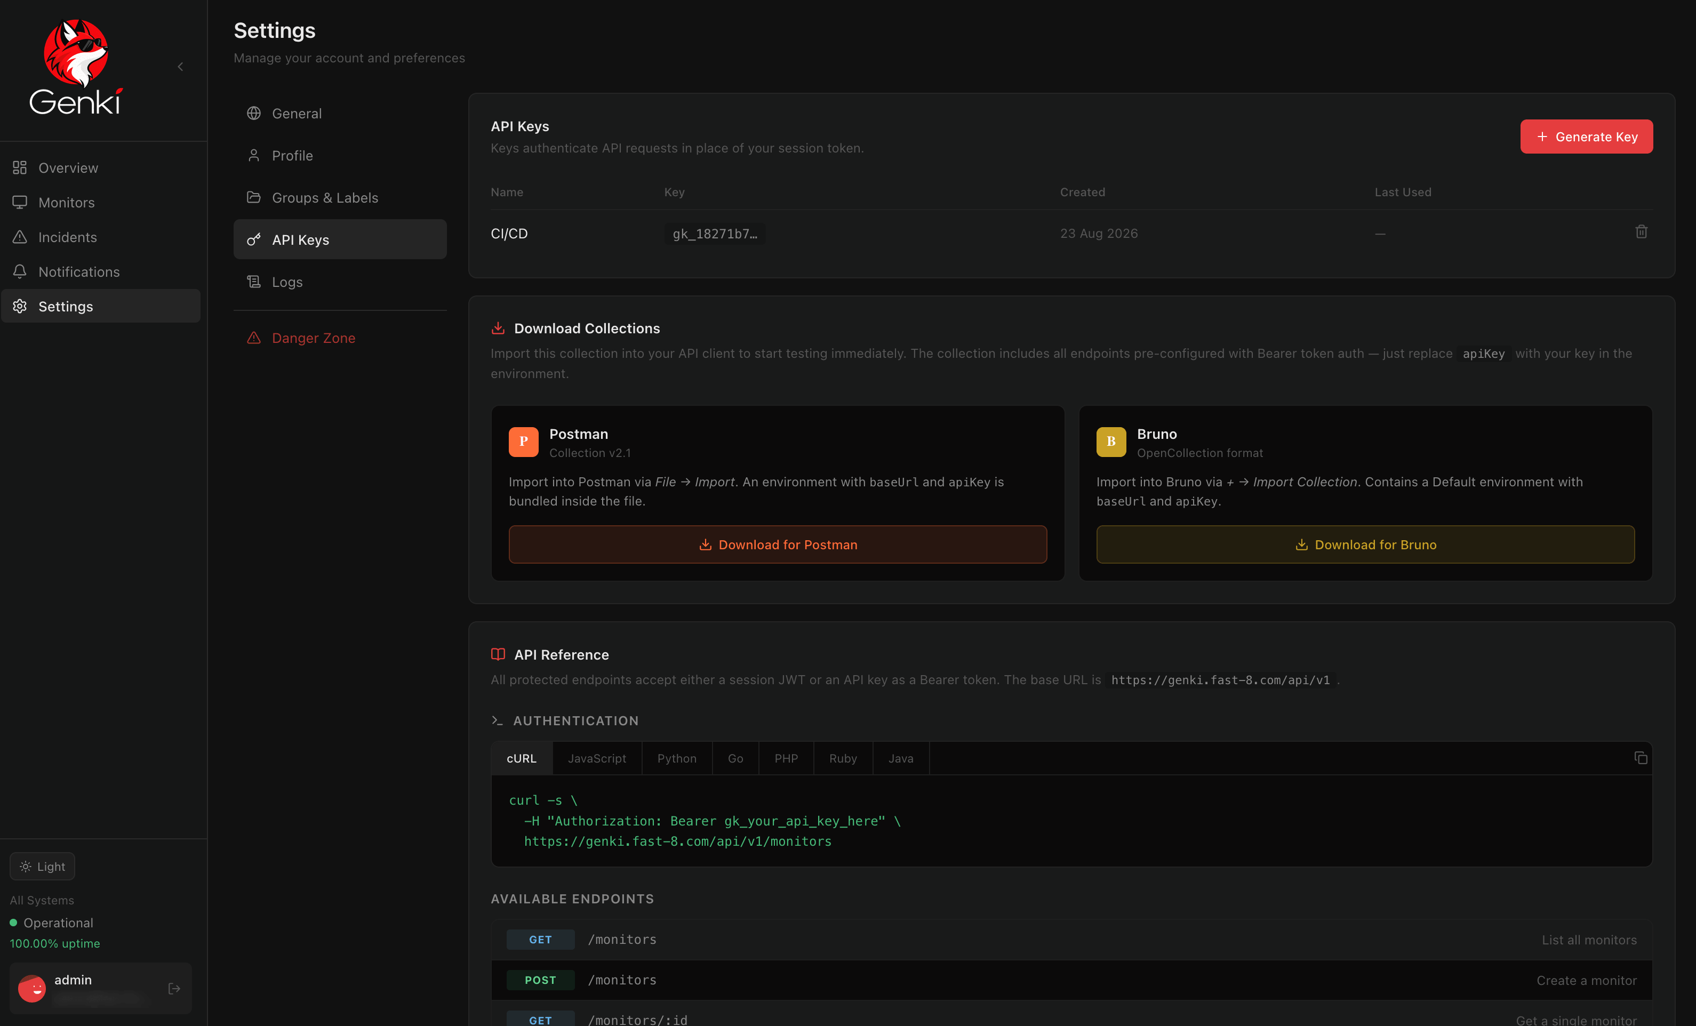Show the Go code sample
1696x1026 pixels.
735,758
